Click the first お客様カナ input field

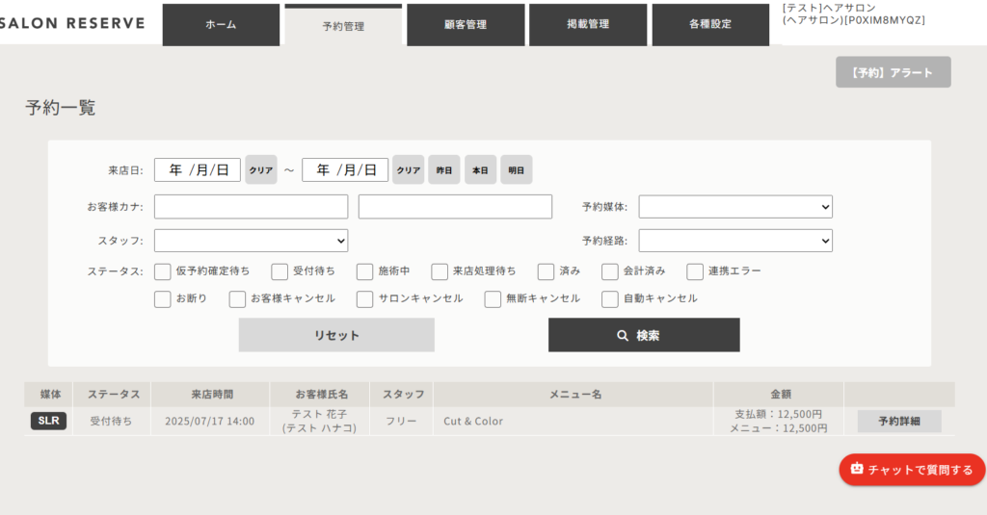pyautogui.click(x=251, y=207)
